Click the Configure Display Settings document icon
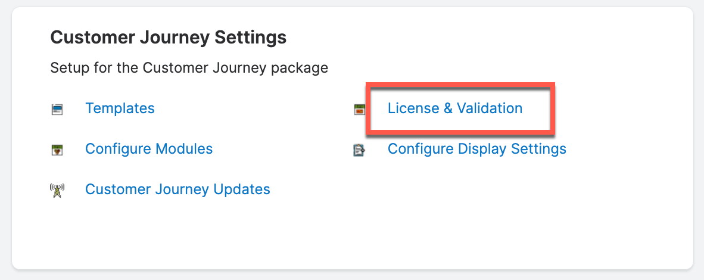This screenshot has height=280, width=704. [359, 149]
